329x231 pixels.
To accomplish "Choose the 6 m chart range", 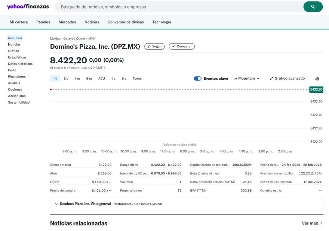I will point(89,79).
